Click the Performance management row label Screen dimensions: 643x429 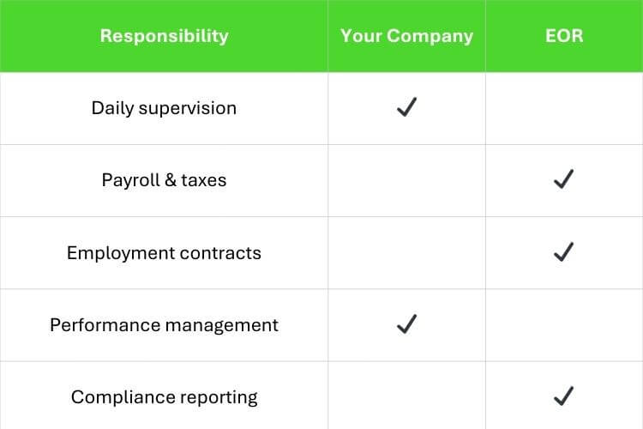point(164,325)
